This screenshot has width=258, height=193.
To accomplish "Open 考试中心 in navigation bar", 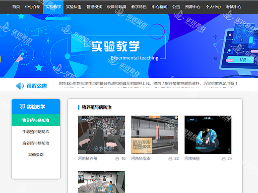I will [234, 7].
